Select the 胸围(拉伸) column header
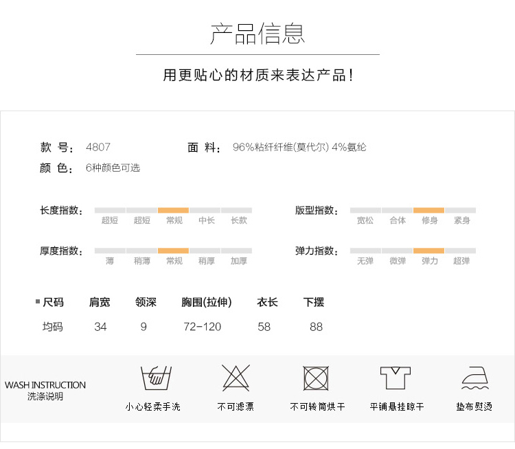 (x=206, y=302)
